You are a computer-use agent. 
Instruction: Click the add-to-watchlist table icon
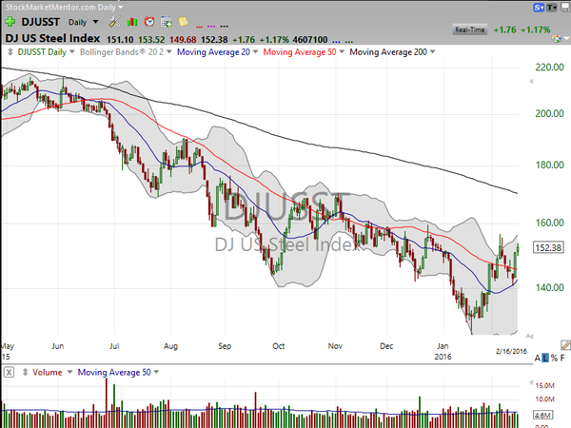coord(167,22)
